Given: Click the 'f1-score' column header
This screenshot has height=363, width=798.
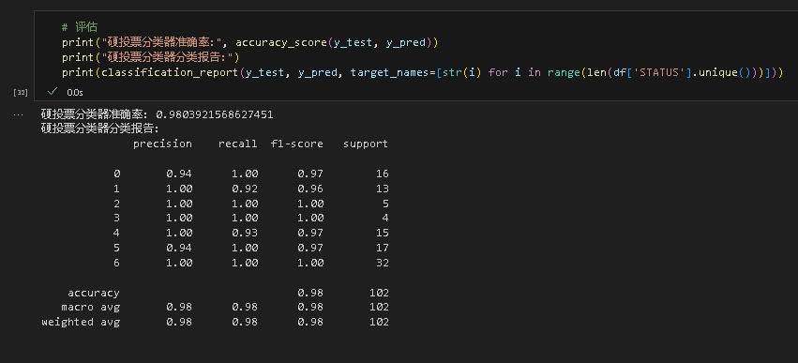Looking at the screenshot, I should pos(297,144).
